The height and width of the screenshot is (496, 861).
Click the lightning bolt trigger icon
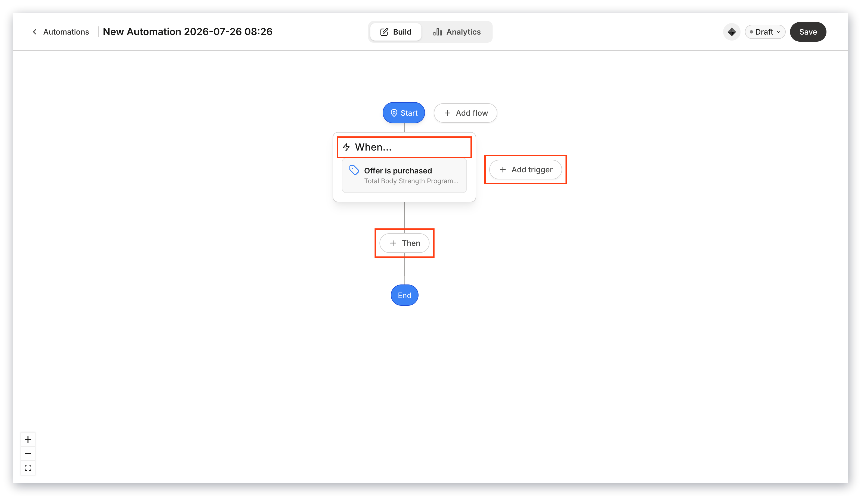[x=346, y=147]
